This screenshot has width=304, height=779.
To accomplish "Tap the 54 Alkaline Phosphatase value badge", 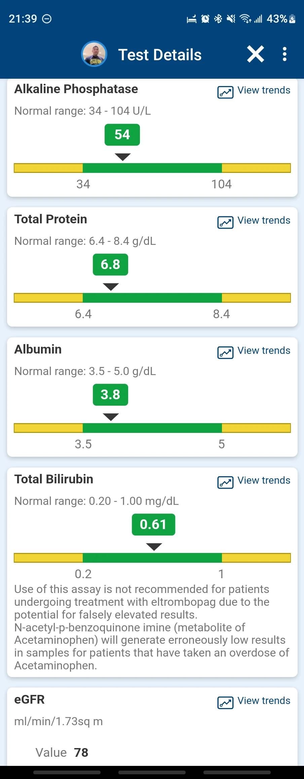I will [x=122, y=135].
